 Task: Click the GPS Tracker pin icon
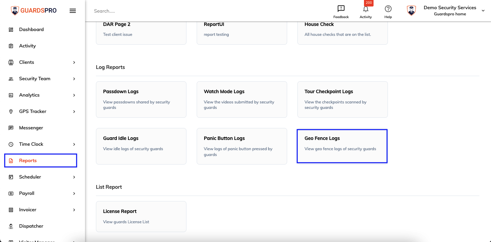tap(11, 112)
